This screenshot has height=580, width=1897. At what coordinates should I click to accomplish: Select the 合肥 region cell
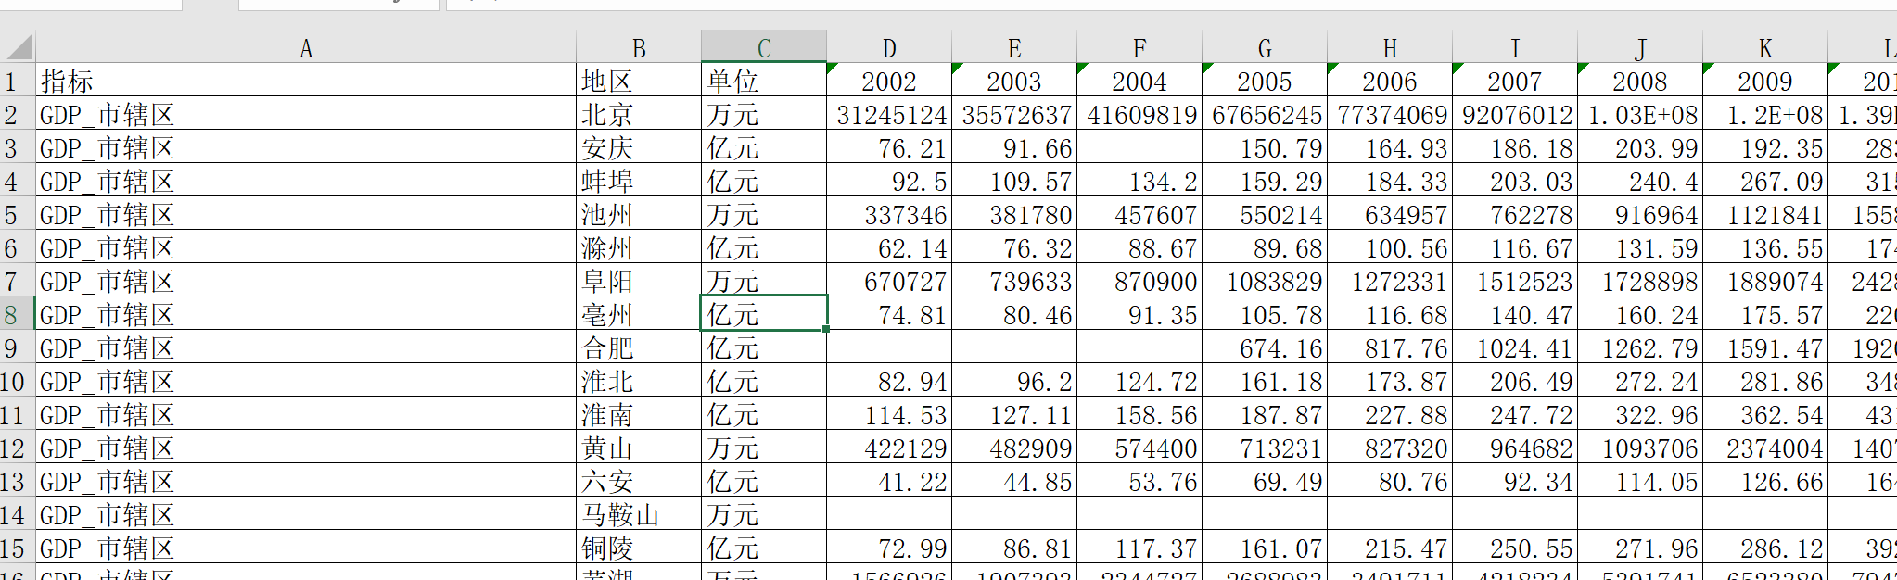pos(639,347)
